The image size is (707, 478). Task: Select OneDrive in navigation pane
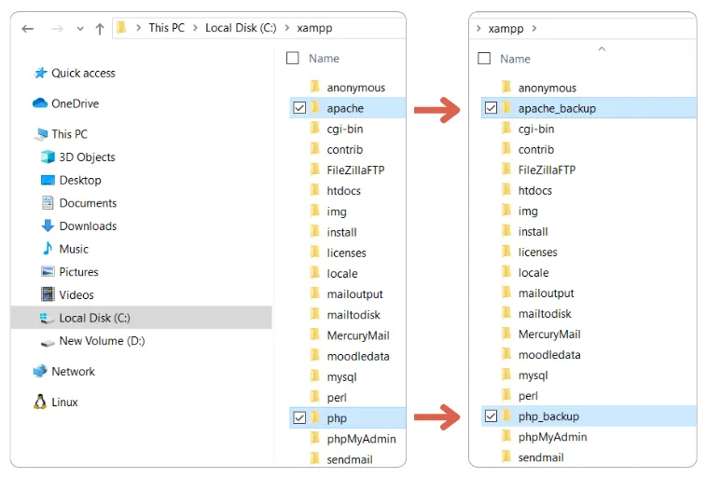point(76,103)
